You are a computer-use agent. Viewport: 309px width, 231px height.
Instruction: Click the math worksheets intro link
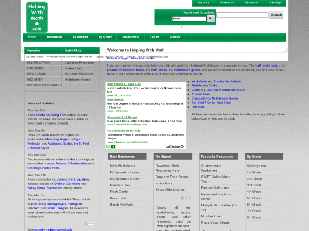tap(266, 65)
